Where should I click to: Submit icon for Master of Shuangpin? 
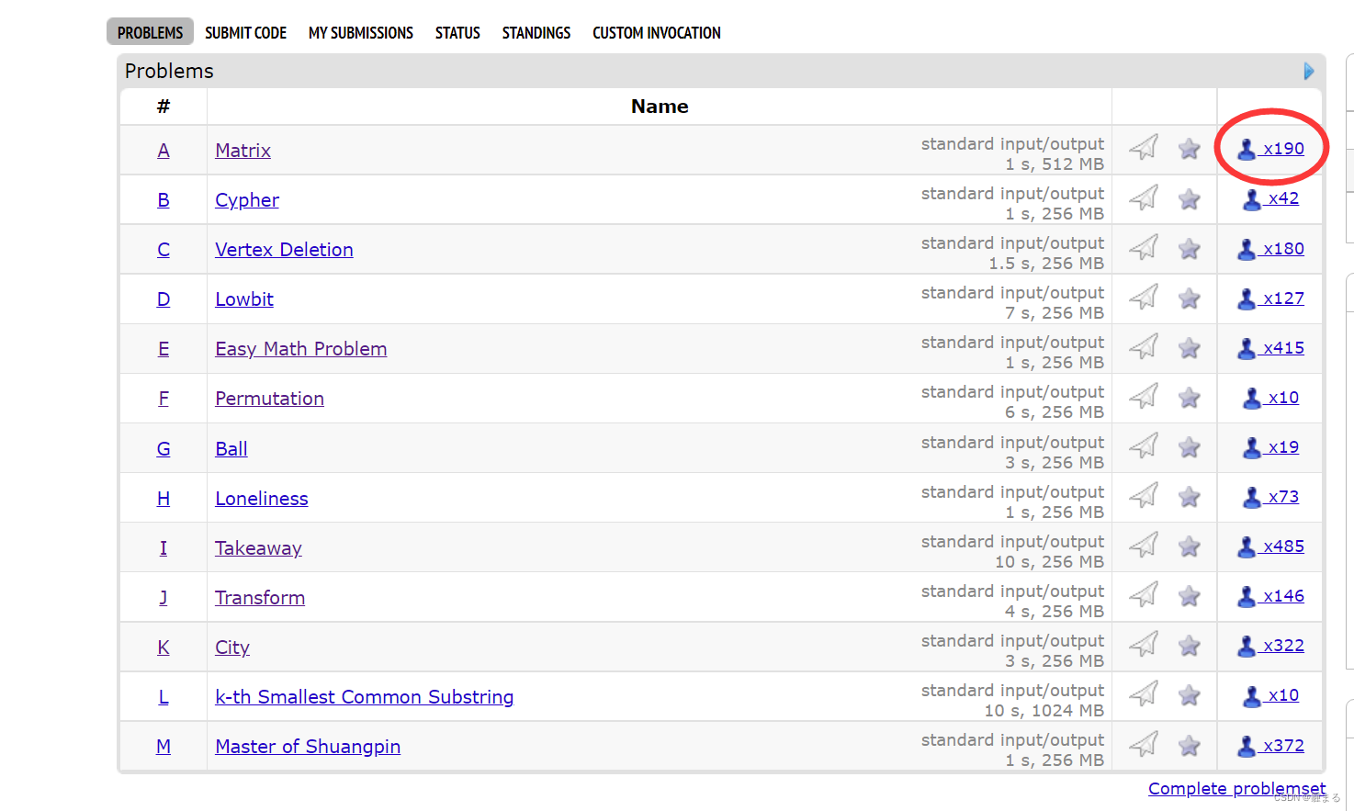tap(1144, 744)
